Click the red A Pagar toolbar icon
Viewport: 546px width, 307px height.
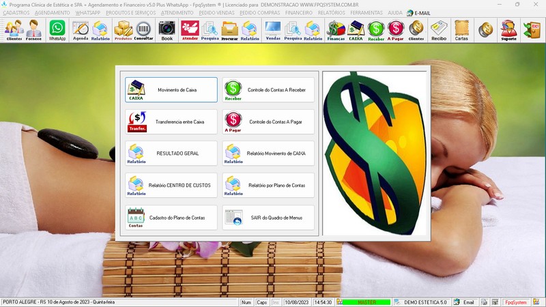tap(396, 30)
